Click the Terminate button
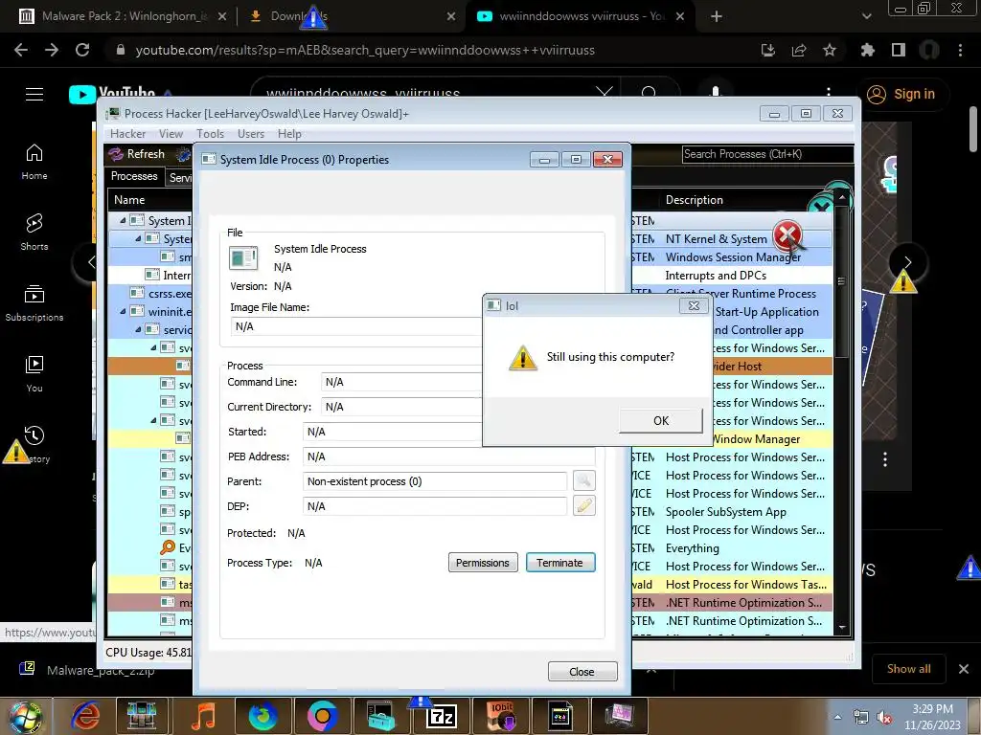The height and width of the screenshot is (735, 981). (x=559, y=563)
